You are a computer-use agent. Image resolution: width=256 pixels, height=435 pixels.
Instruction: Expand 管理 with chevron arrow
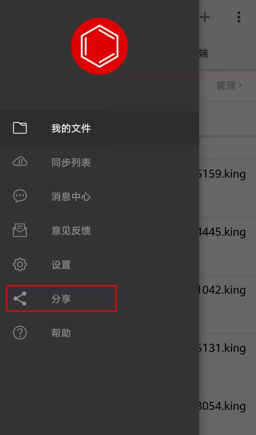[x=230, y=85]
